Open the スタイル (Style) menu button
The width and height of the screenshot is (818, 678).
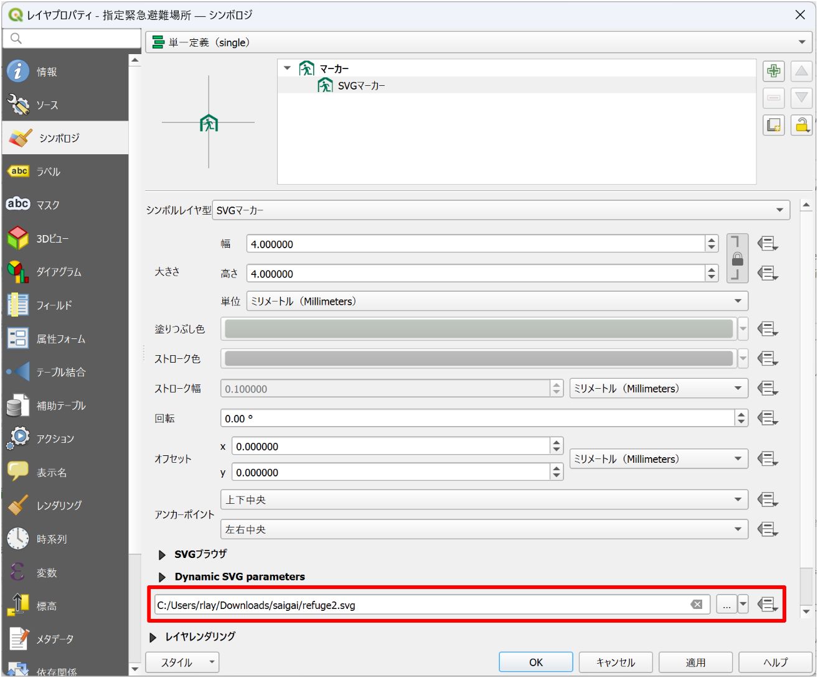[x=182, y=662]
